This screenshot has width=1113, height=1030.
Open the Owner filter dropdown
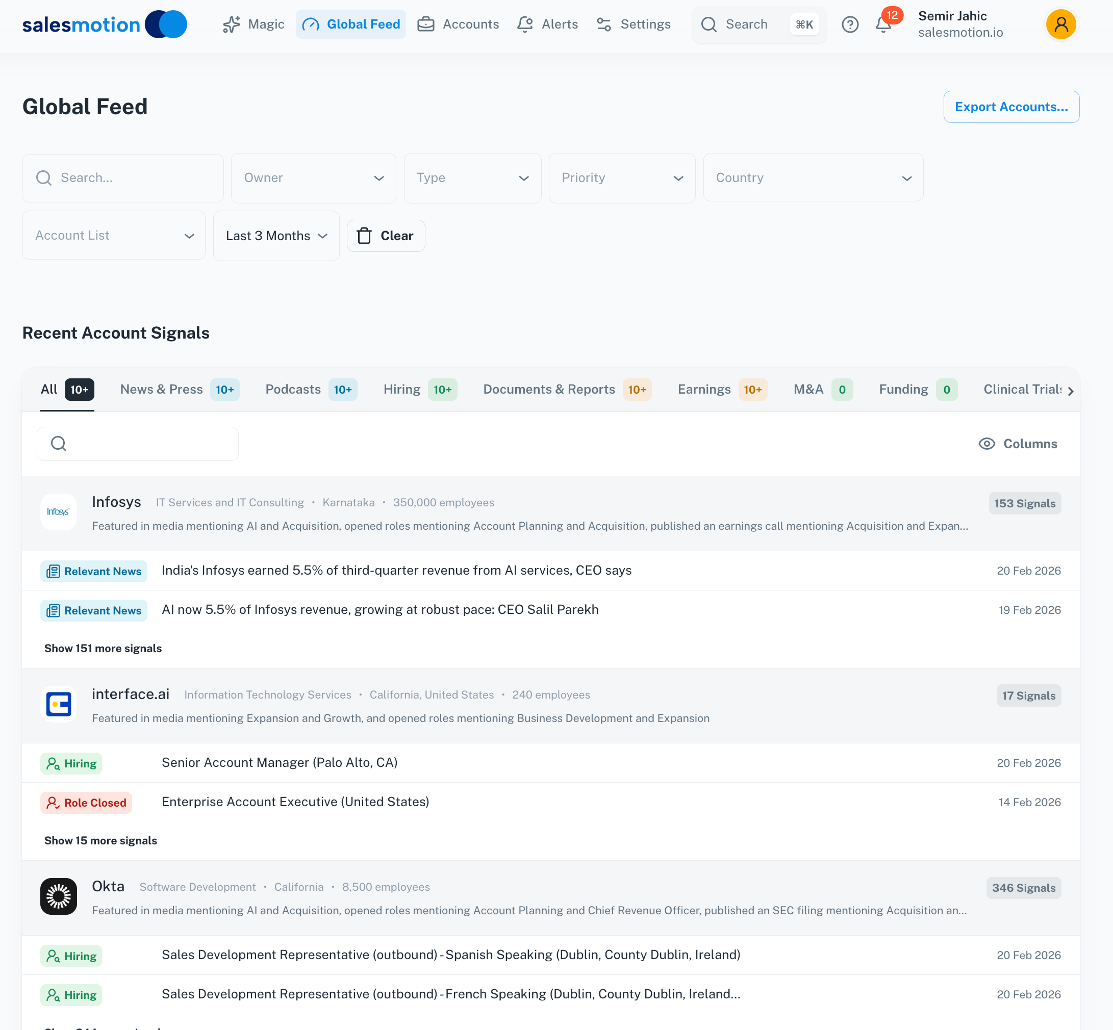pyautogui.click(x=313, y=178)
